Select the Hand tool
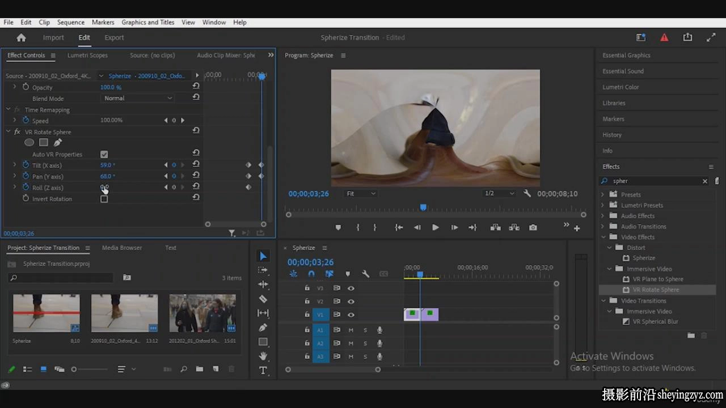This screenshot has height=408, width=726. click(x=263, y=356)
